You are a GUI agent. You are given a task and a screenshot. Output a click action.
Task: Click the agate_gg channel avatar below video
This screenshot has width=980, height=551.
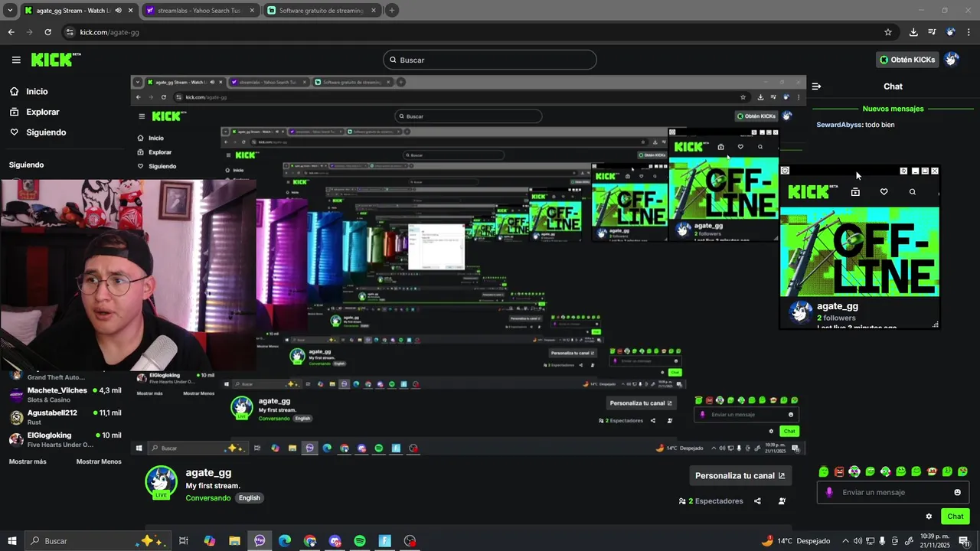161,482
